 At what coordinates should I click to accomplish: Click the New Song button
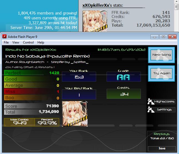[161, 55]
